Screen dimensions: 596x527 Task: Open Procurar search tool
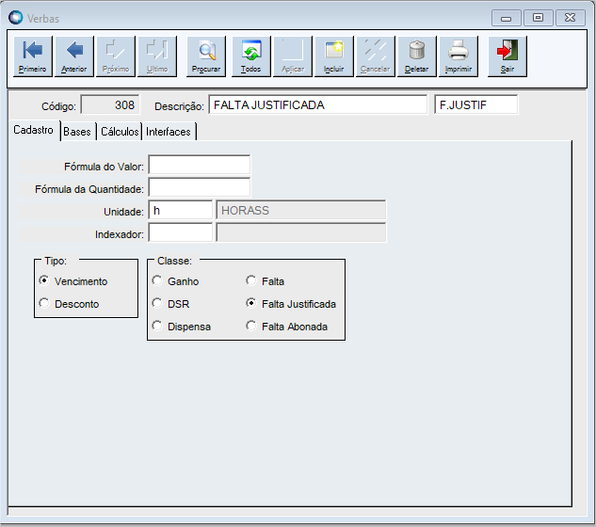coord(206,56)
